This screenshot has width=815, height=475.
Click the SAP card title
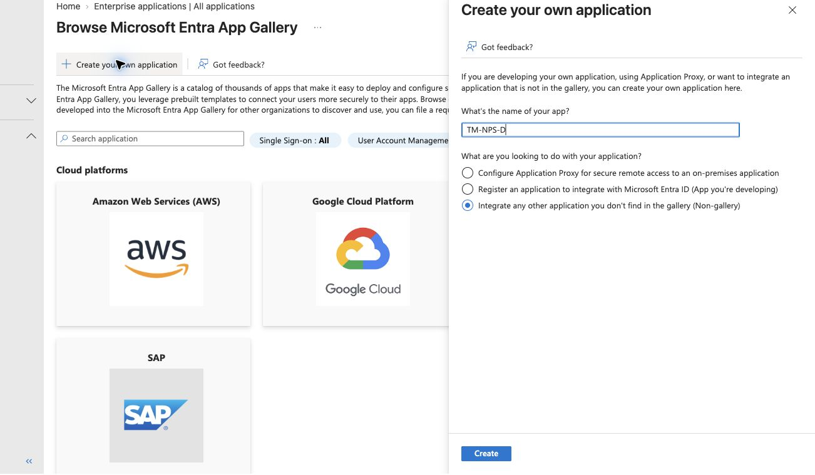156,358
